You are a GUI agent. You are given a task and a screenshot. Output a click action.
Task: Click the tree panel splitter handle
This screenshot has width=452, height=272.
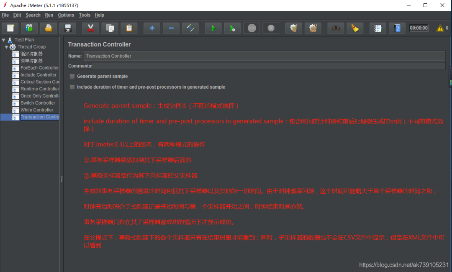click(x=62, y=179)
